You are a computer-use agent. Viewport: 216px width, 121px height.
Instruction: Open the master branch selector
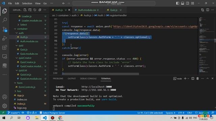[14, 113]
